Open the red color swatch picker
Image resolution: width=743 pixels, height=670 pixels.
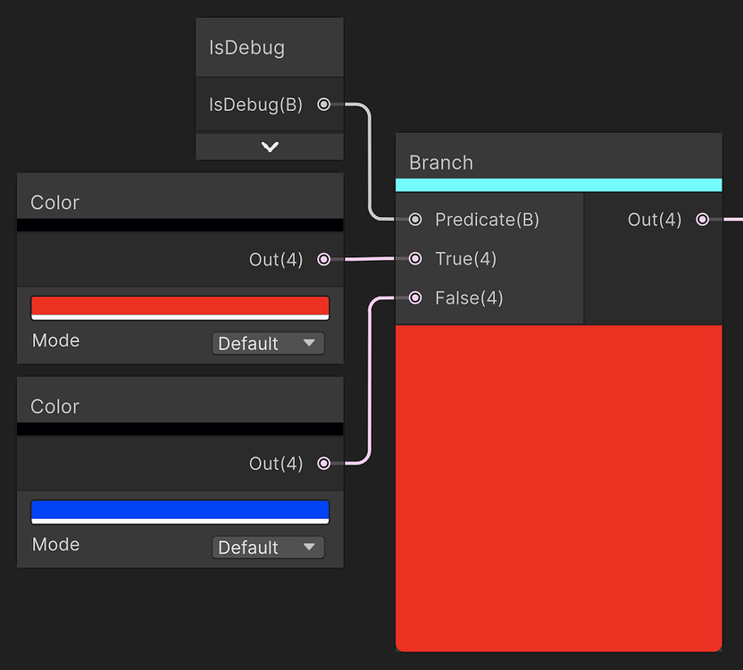point(179,306)
